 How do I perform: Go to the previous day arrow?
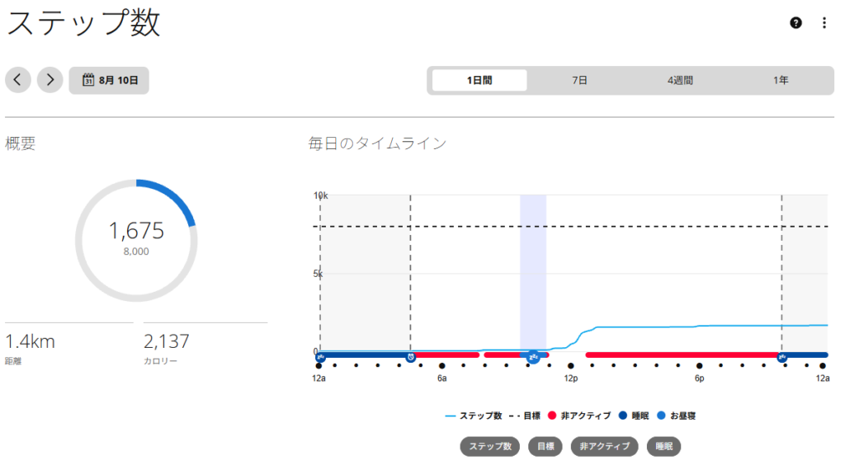tap(18, 80)
